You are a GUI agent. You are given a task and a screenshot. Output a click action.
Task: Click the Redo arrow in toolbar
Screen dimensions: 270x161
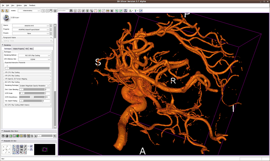[121, 11]
